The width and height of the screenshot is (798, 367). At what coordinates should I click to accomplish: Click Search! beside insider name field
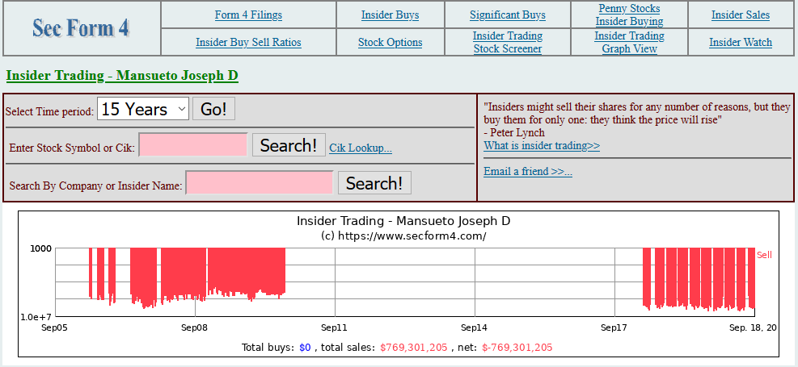(x=374, y=183)
